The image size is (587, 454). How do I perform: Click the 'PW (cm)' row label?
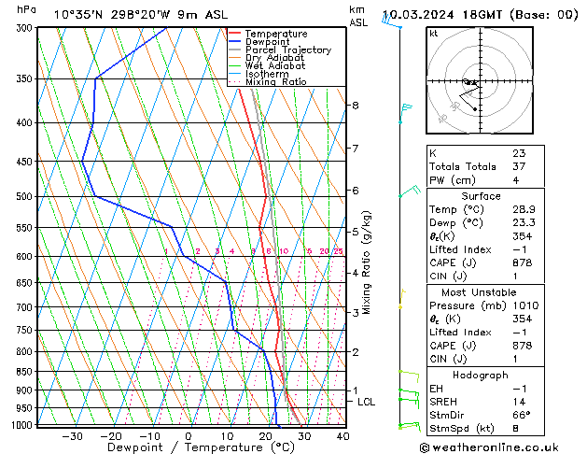[453, 180]
